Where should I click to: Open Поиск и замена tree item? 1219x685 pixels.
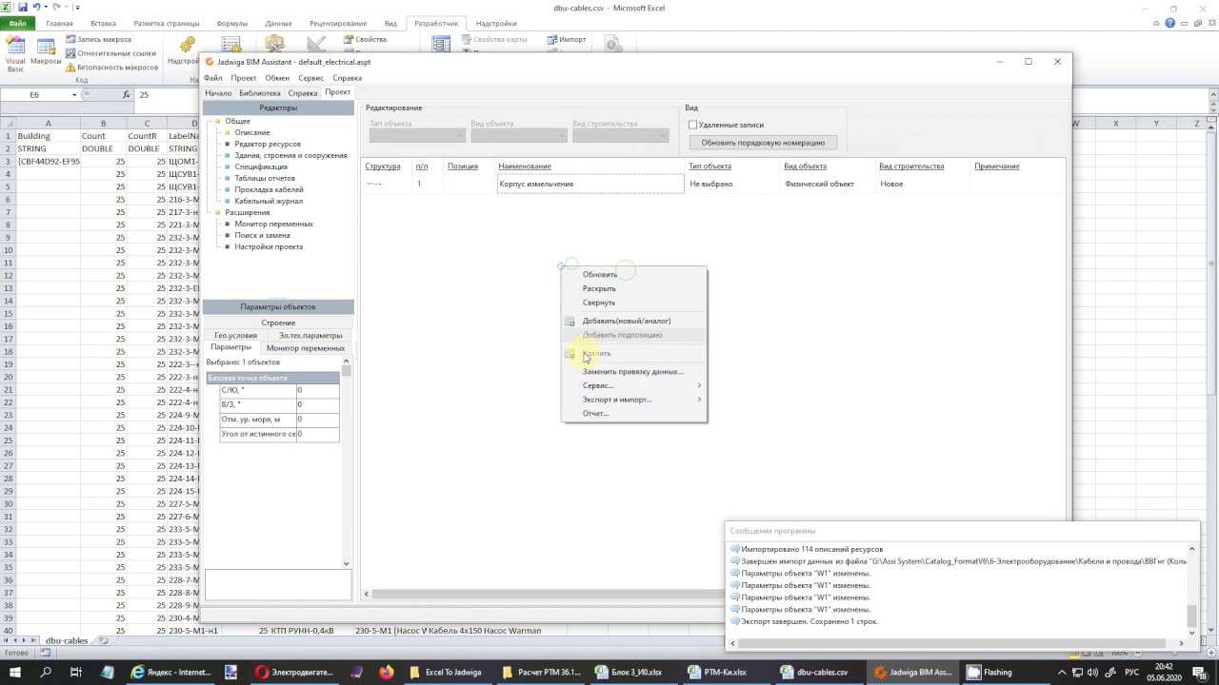coord(262,235)
